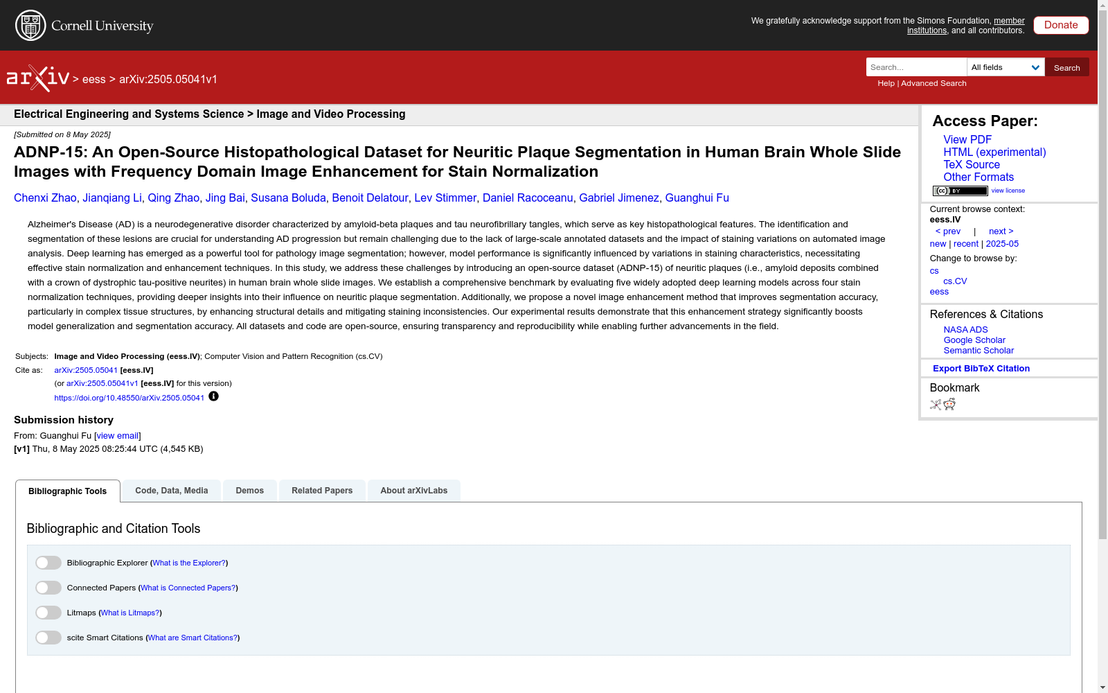The image size is (1108, 693).
Task: Open the new listings link
Action: click(938, 244)
